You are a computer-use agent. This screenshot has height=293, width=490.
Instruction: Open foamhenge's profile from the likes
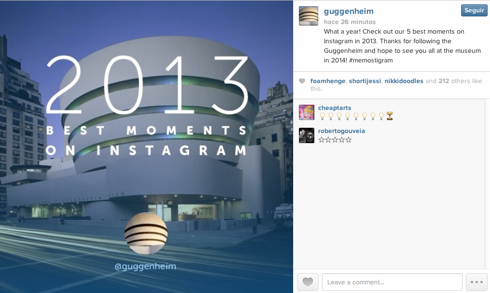pyautogui.click(x=328, y=81)
